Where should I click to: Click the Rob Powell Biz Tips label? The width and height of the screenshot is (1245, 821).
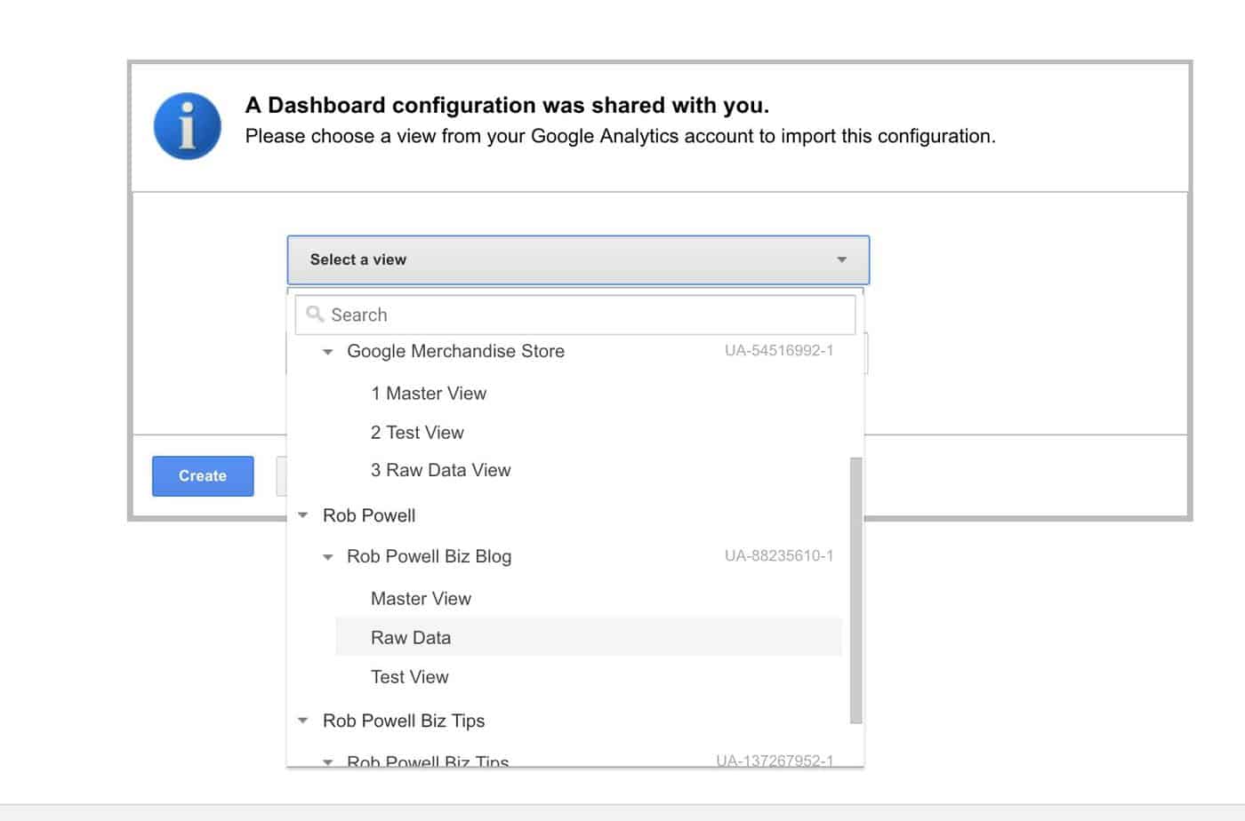click(x=404, y=721)
